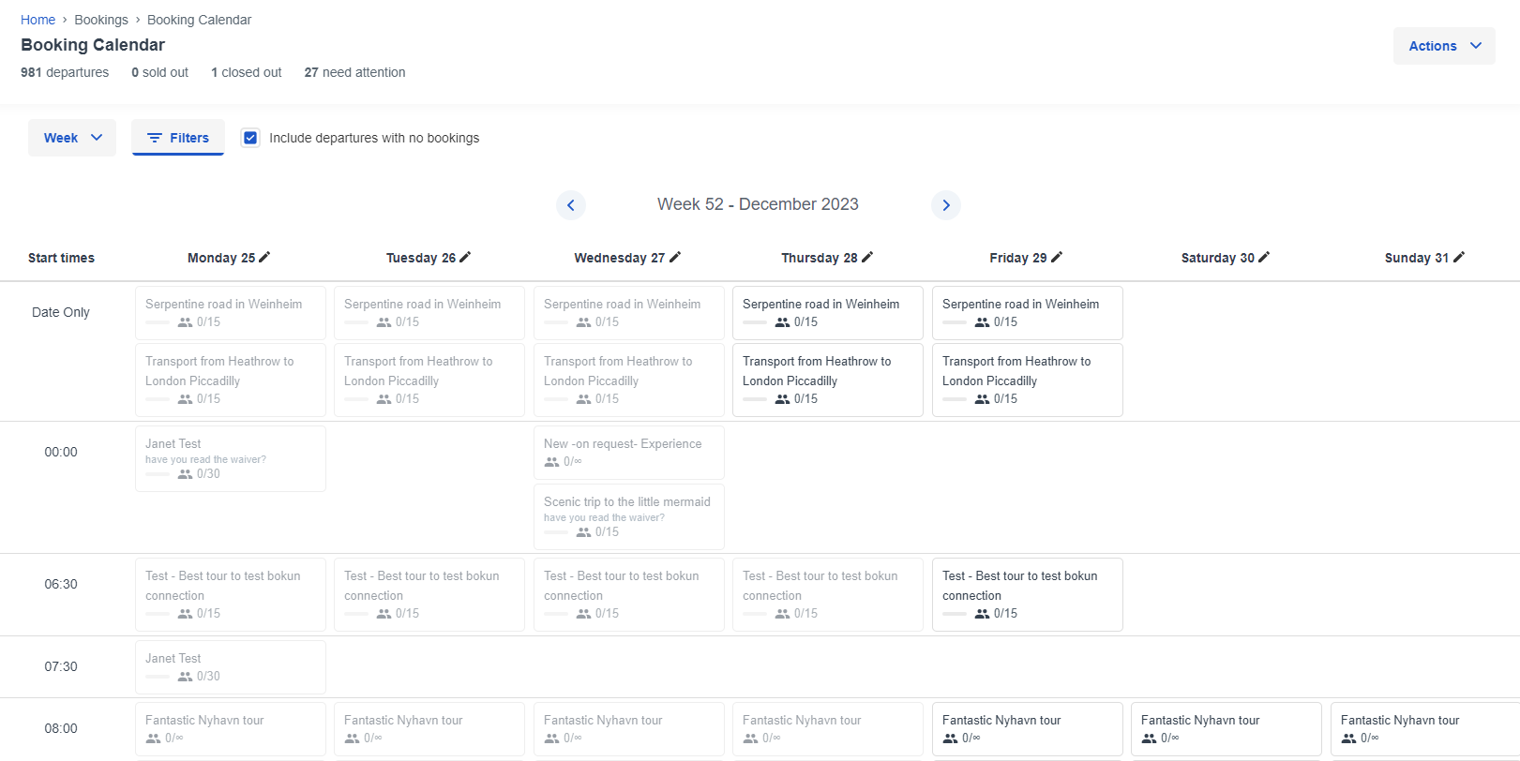The image size is (1520, 761).
Task: Go to the previous week with left arrow
Action: coord(571,205)
